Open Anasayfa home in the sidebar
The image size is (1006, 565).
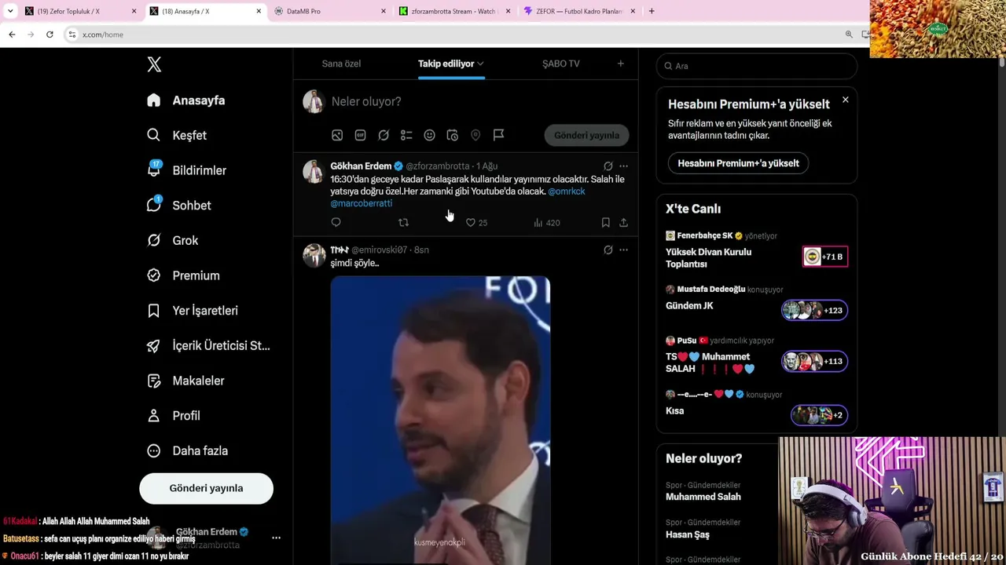(186, 100)
